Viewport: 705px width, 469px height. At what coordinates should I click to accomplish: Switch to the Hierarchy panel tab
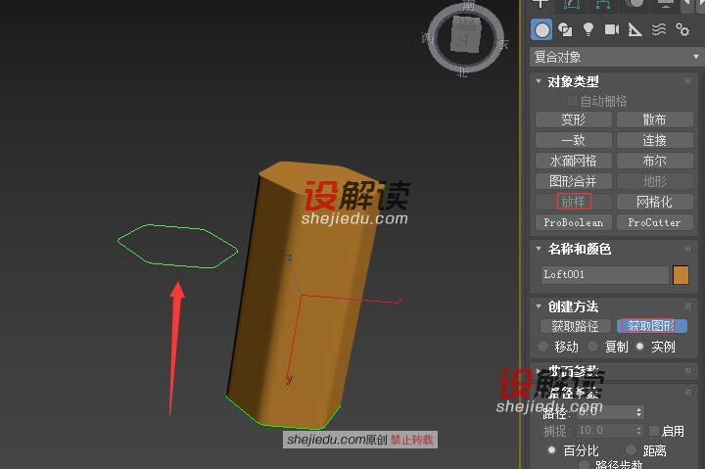(602, 4)
